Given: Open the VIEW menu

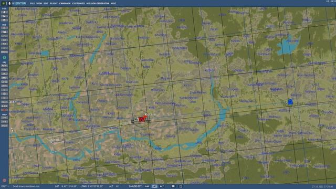Looking at the screenshot, I should (39, 4).
